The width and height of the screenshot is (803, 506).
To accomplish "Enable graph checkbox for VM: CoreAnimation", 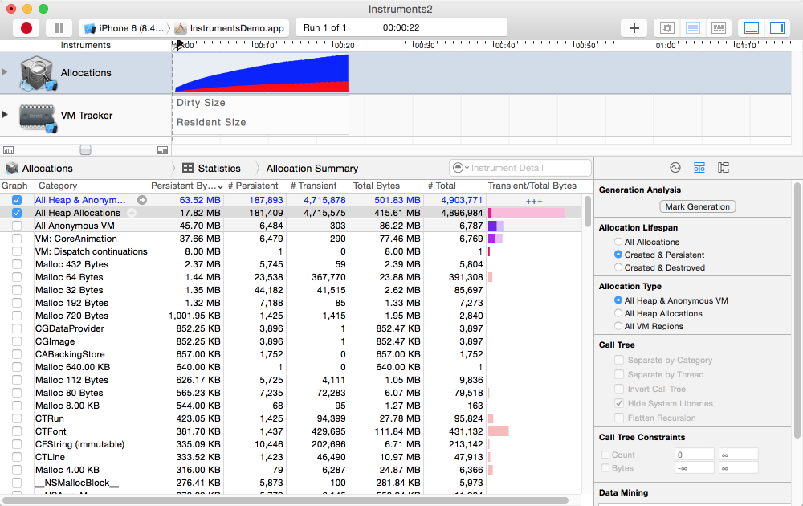I will [x=17, y=239].
